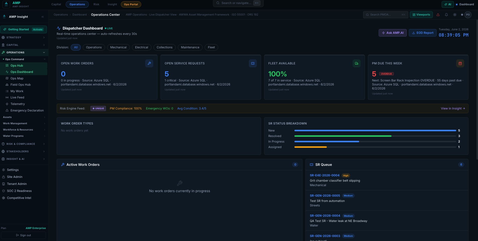Expand the Water Programs group chevron
The height and width of the screenshot is (241, 478).
[x=45, y=136]
